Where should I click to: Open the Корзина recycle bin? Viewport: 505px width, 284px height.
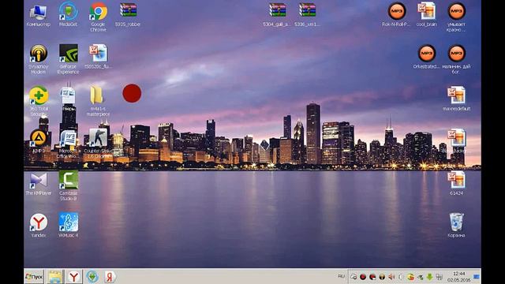coord(456,226)
